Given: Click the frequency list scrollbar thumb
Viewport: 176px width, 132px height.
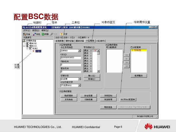Looking at the screenshot, I should [98, 53].
